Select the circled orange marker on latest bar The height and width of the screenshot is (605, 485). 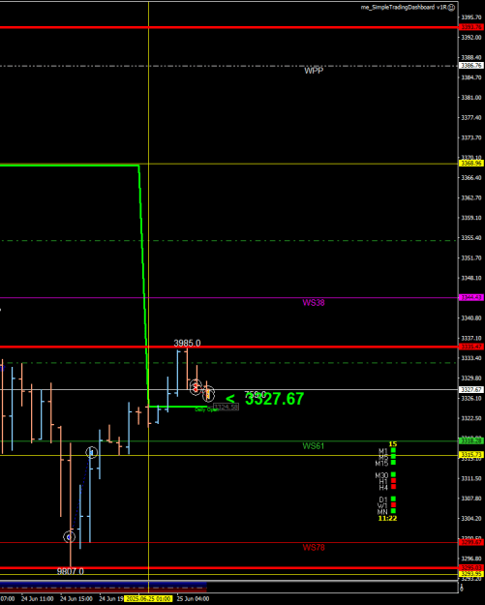point(208,394)
